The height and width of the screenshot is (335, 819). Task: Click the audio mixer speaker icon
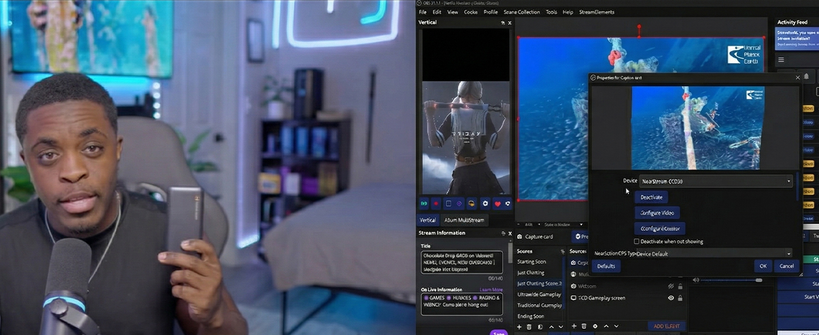696,280
